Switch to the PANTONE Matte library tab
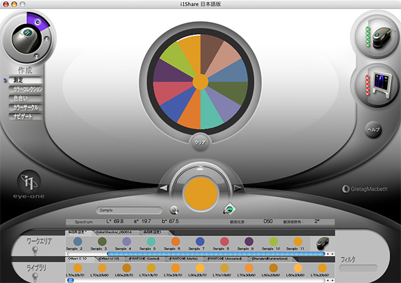This screenshot has height=283, width=401. 184,259
